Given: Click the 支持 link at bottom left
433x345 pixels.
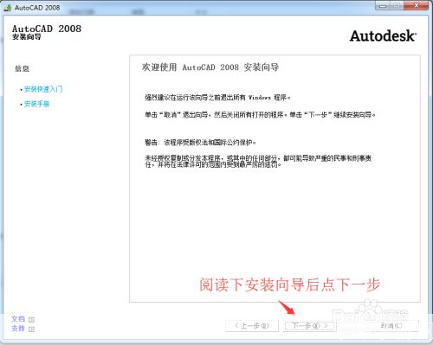Looking at the screenshot, I should [18, 329].
